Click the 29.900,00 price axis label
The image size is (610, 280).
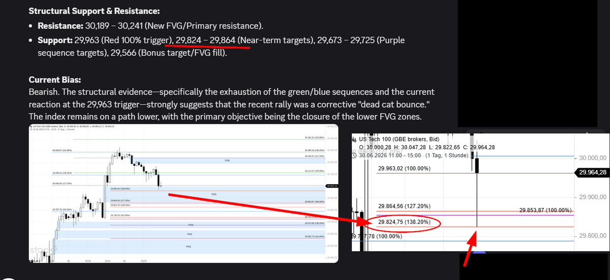click(593, 197)
